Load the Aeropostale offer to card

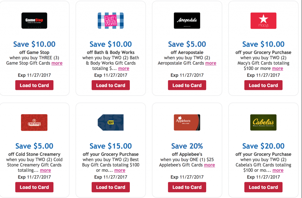[x=187, y=85]
